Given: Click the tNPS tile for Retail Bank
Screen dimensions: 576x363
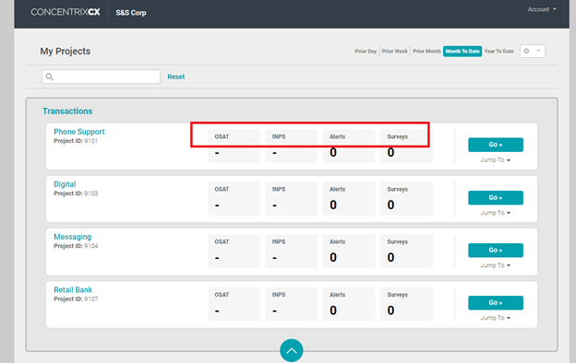Looking at the screenshot, I should (x=292, y=304).
